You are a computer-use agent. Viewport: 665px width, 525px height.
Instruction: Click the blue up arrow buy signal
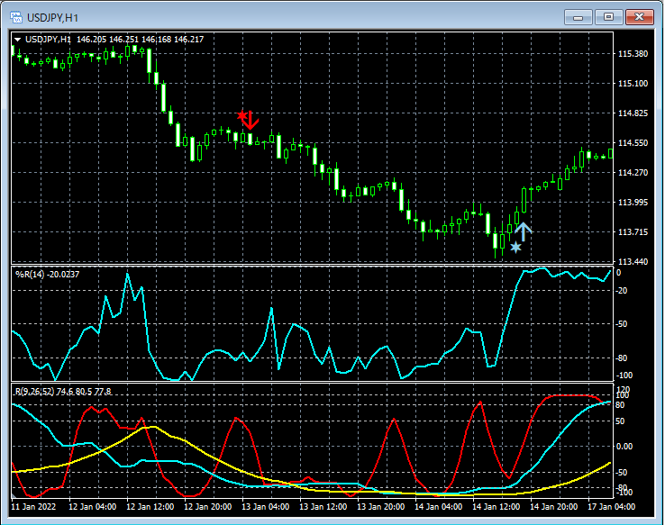[524, 231]
